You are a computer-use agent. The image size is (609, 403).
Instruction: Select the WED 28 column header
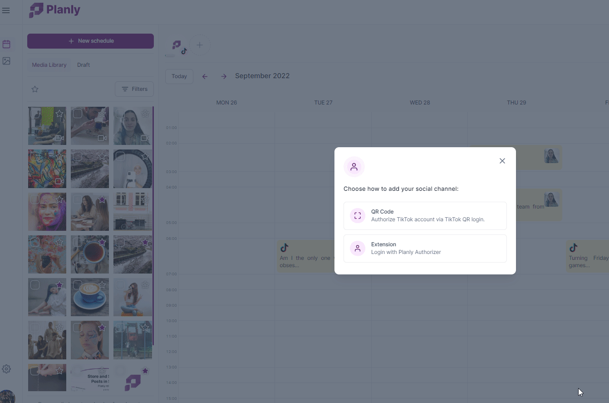point(420,103)
